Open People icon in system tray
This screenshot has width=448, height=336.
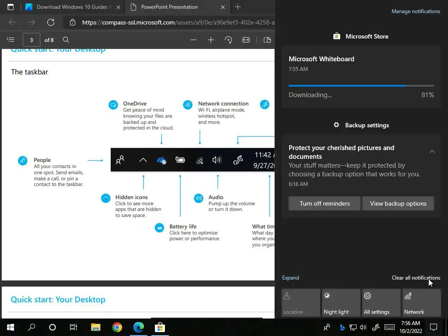pos(327,327)
